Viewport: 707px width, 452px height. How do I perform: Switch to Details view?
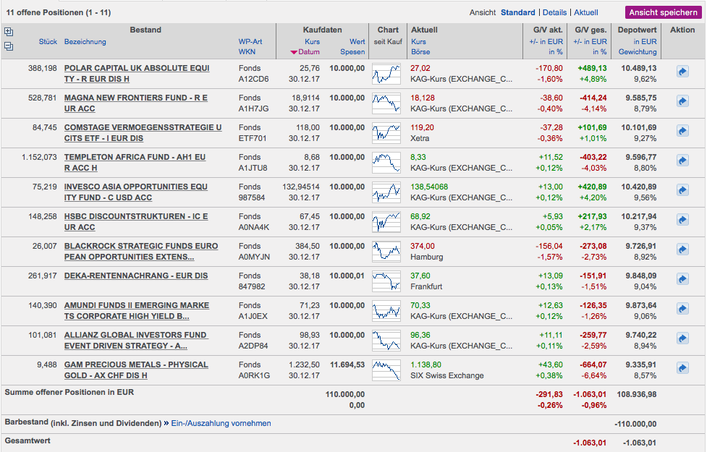pos(554,12)
